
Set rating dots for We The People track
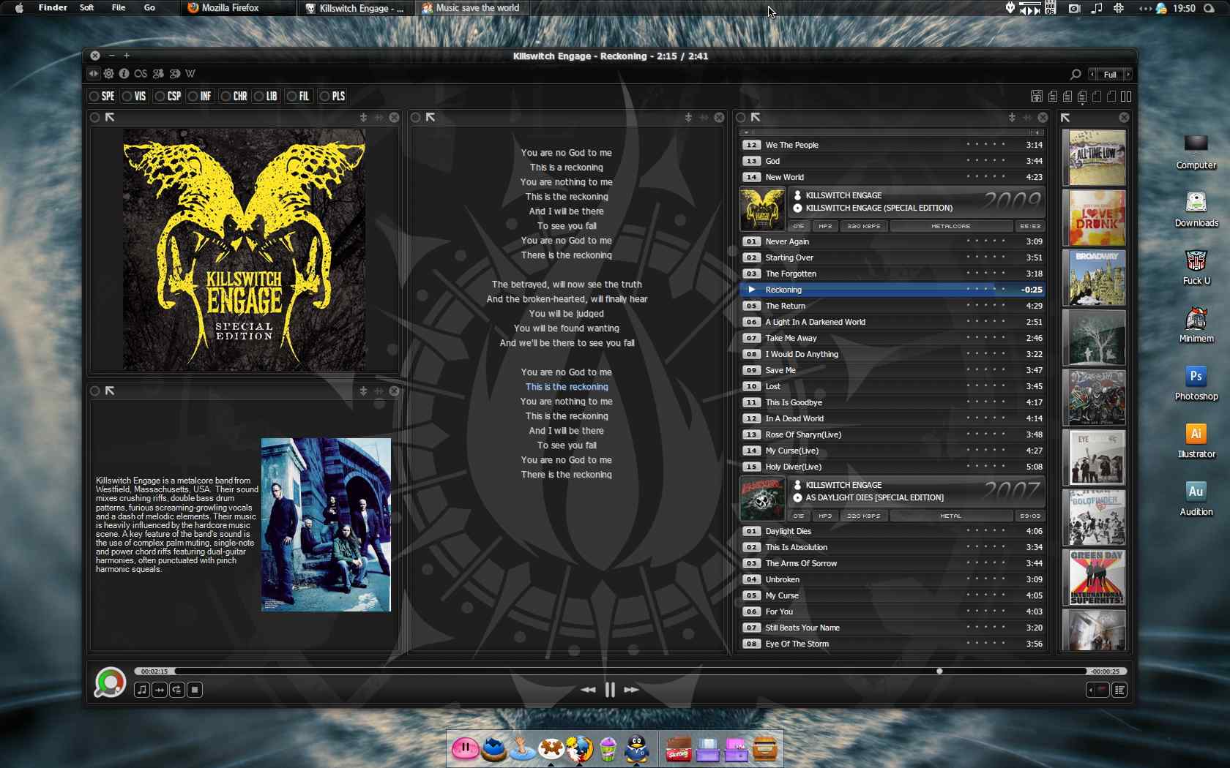click(x=985, y=144)
